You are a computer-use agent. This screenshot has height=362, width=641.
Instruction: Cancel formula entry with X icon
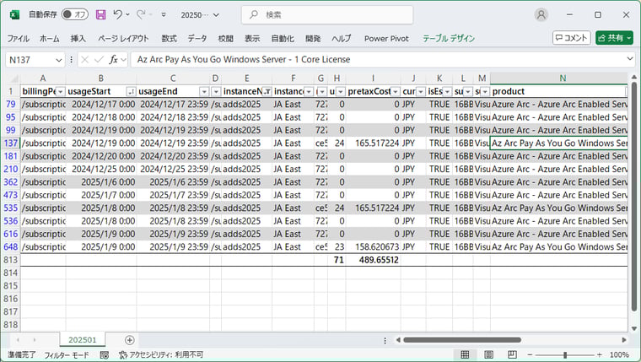click(84, 60)
